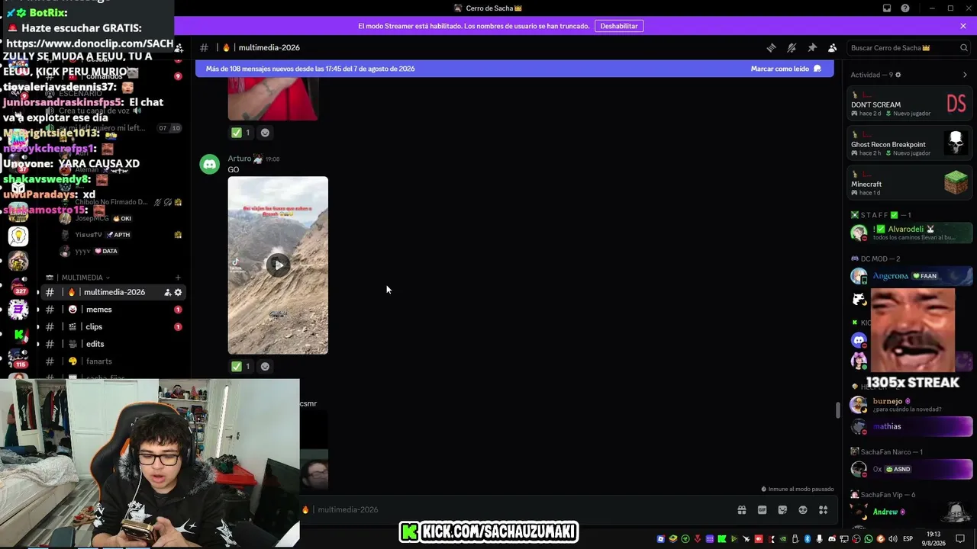Open the Threads icon in channel header
This screenshot has width=977, height=549.
click(771, 47)
